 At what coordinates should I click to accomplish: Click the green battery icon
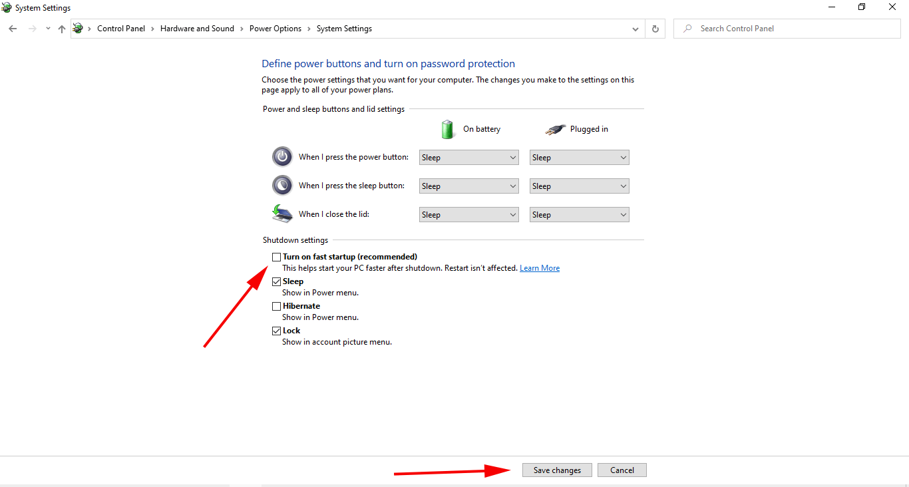click(x=447, y=129)
